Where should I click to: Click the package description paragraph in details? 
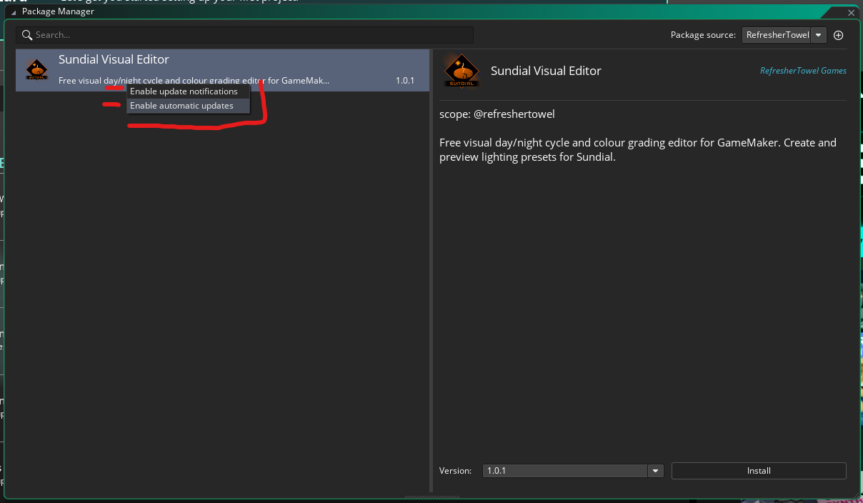coord(638,149)
